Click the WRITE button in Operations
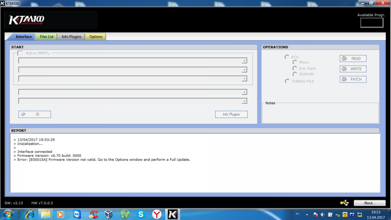 pos(353,69)
